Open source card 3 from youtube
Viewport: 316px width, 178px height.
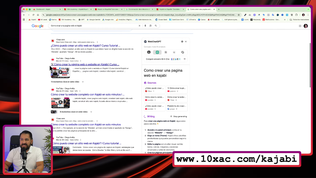[154, 98]
